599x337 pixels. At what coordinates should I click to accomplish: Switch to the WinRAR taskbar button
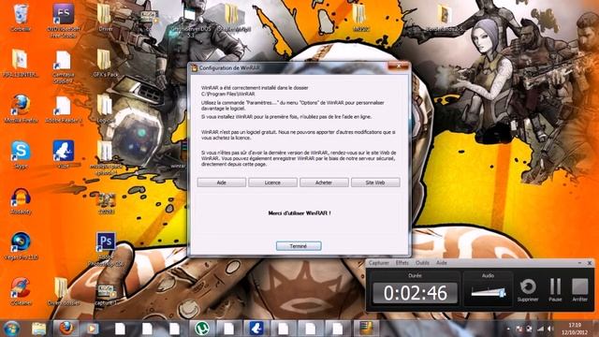pyautogui.click(x=366, y=329)
